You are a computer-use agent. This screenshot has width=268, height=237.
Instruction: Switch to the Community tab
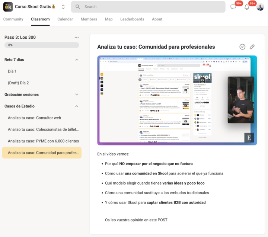point(13,19)
